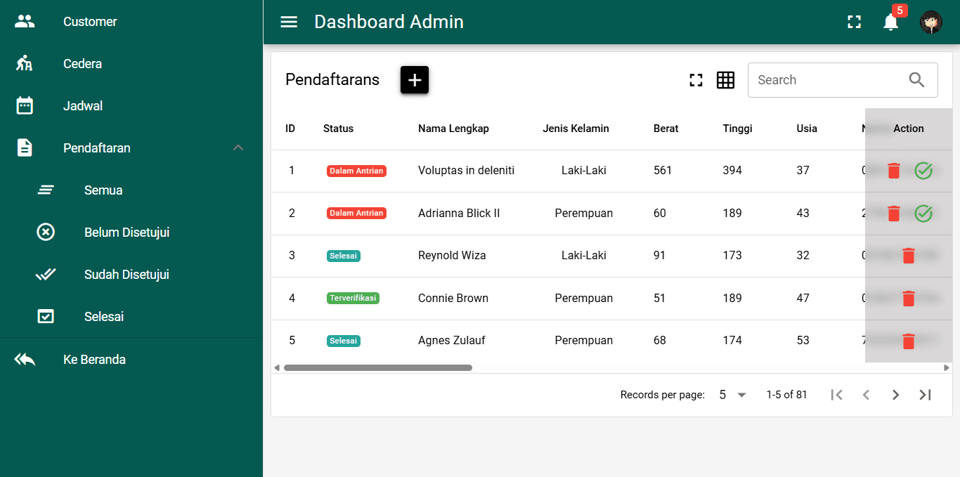The height and width of the screenshot is (477, 960).
Task: Switch the table to grid view
Action: coord(725,80)
